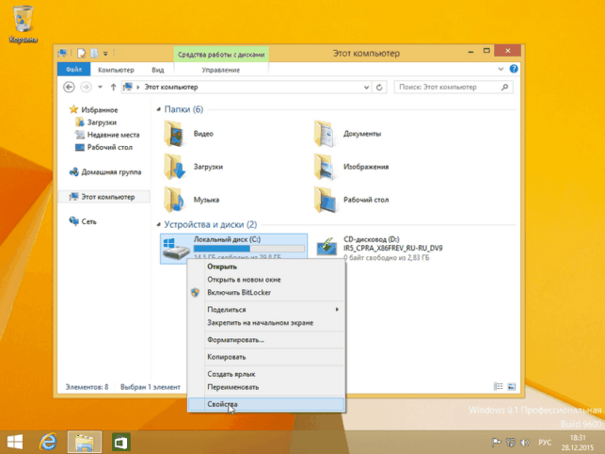Open the Windows Start button

tap(15, 442)
